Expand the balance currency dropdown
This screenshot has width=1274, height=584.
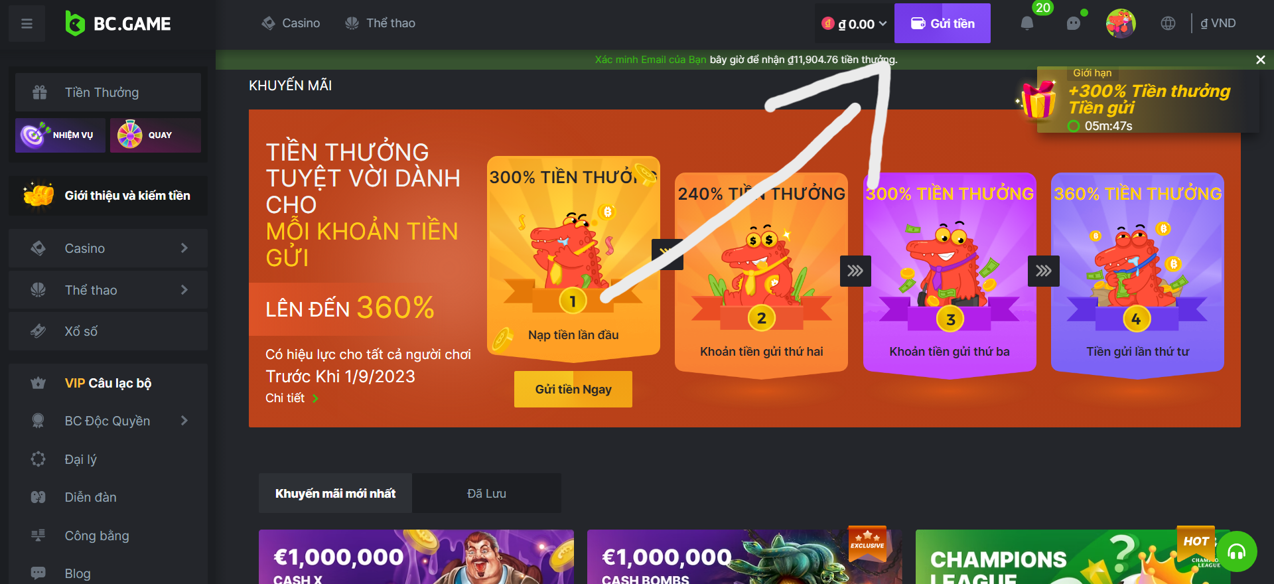[854, 24]
